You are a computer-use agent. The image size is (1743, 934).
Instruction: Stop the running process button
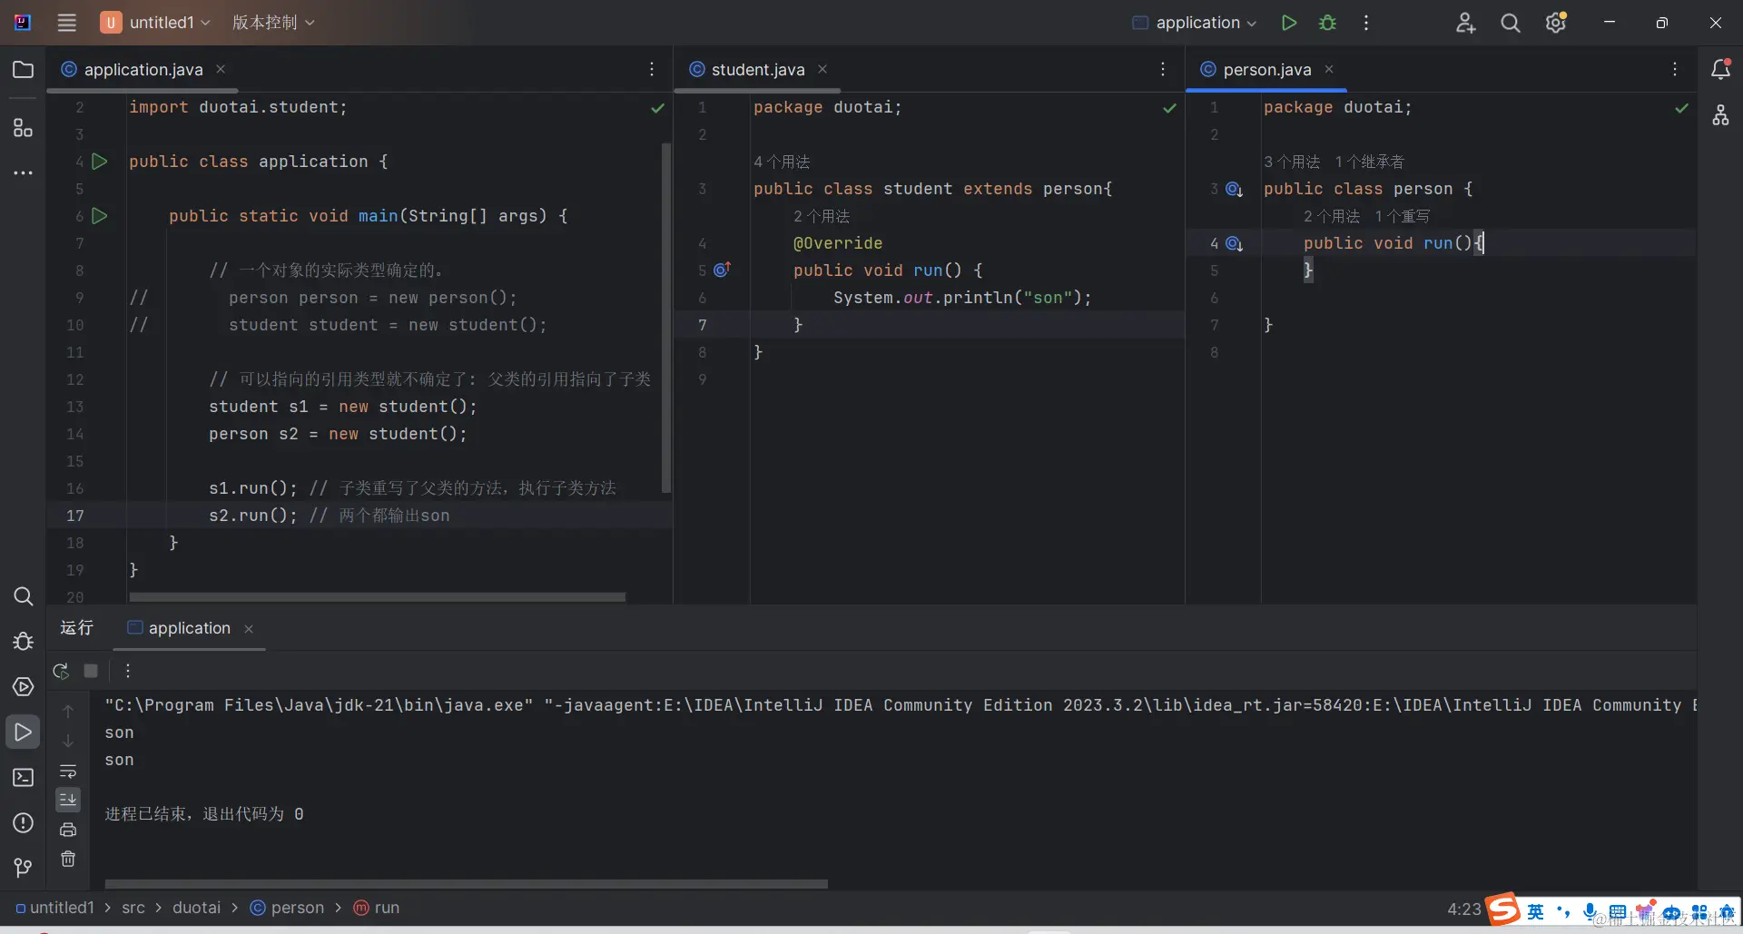point(91,671)
